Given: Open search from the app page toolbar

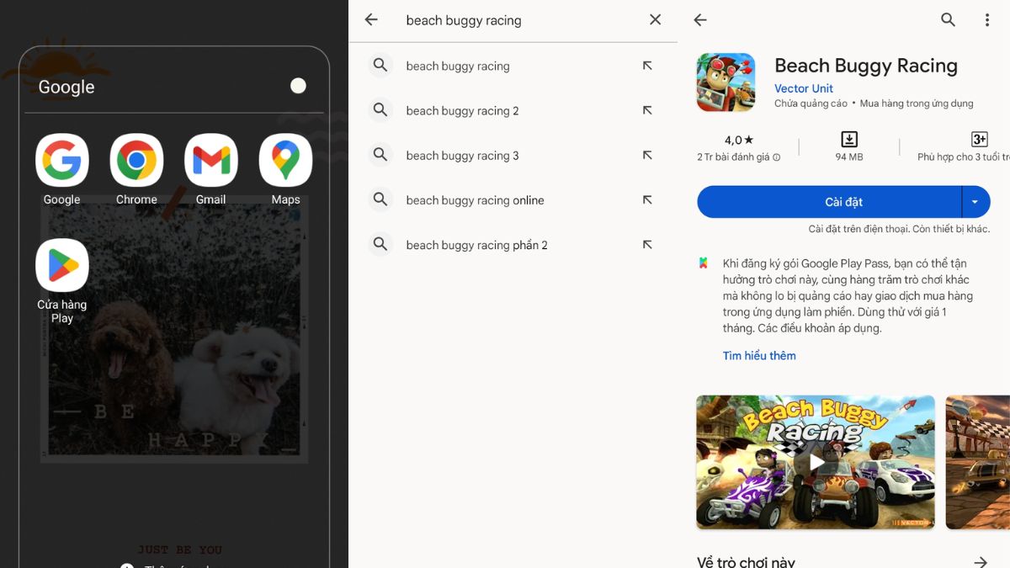Looking at the screenshot, I should [949, 20].
